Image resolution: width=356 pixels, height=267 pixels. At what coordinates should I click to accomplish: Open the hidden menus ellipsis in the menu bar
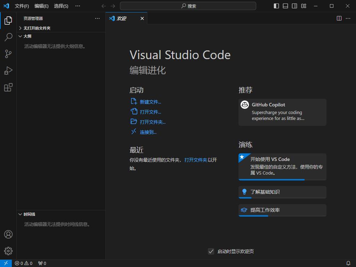tap(78, 6)
